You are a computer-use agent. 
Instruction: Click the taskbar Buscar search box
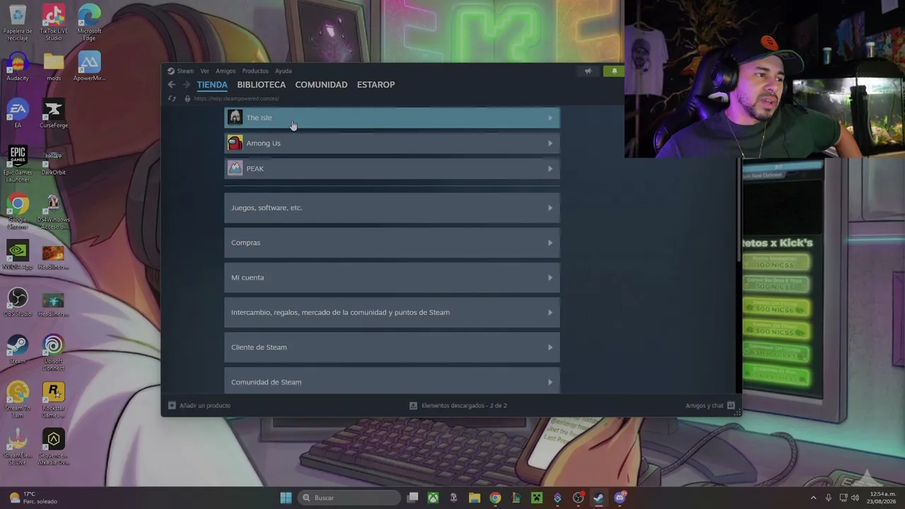(x=350, y=498)
